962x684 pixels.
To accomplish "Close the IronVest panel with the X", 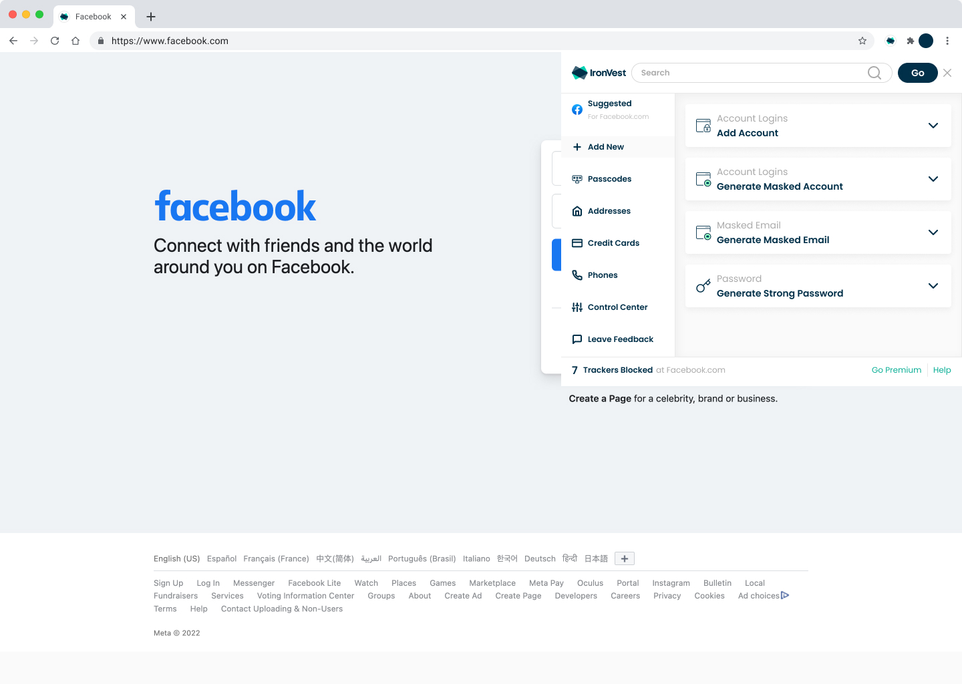I will [x=947, y=73].
